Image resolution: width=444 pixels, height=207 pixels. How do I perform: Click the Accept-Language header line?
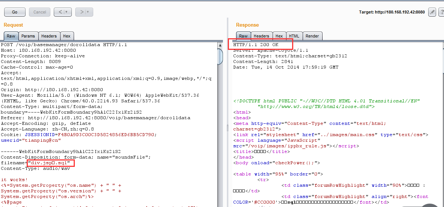coord(47,129)
